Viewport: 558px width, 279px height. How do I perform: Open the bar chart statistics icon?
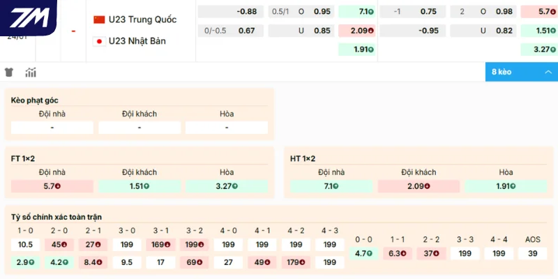(31, 73)
